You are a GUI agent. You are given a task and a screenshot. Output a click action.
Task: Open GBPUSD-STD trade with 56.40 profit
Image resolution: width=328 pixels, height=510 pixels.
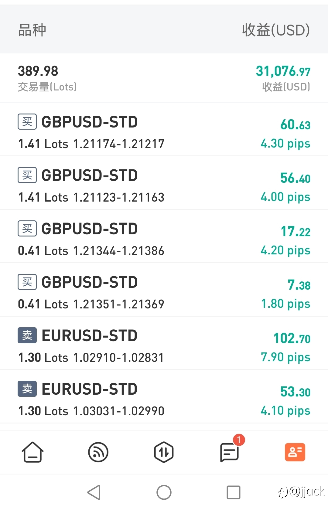pyautogui.click(x=164, y=183)
